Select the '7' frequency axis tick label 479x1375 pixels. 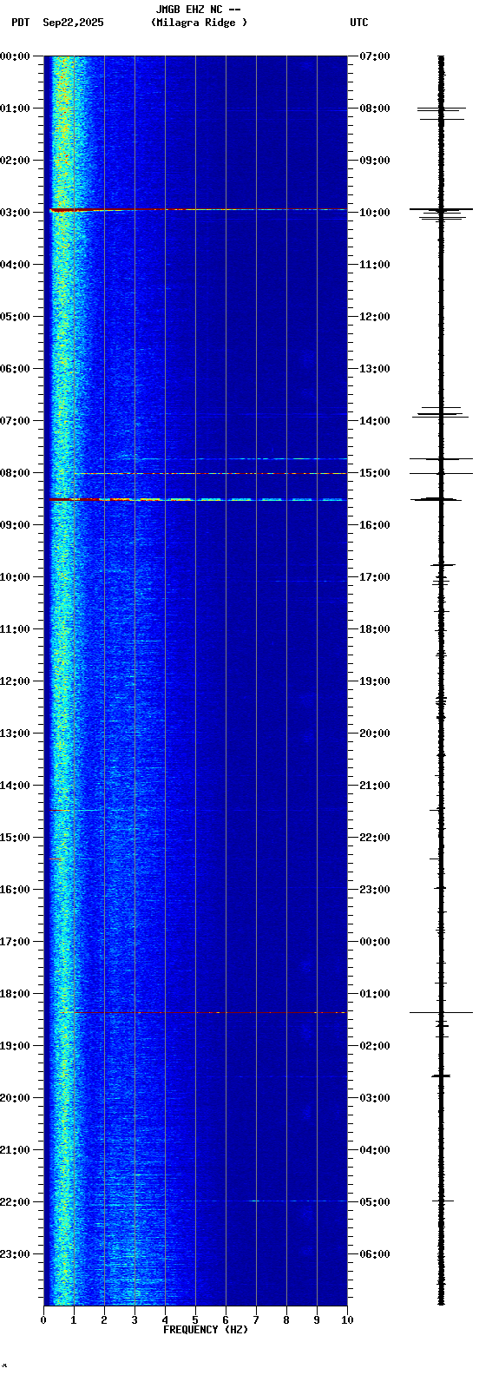point(256,1320)
